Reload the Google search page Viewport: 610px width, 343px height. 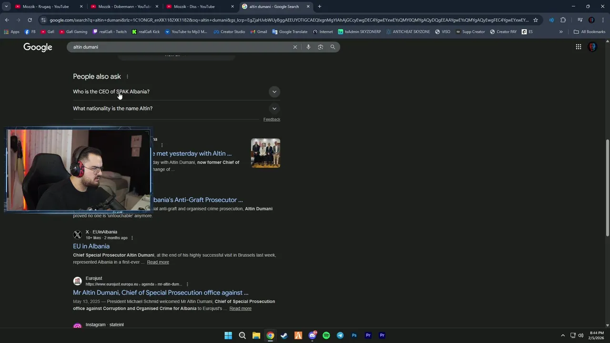pos(30,20)
